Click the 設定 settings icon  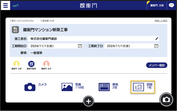[15, 30]
